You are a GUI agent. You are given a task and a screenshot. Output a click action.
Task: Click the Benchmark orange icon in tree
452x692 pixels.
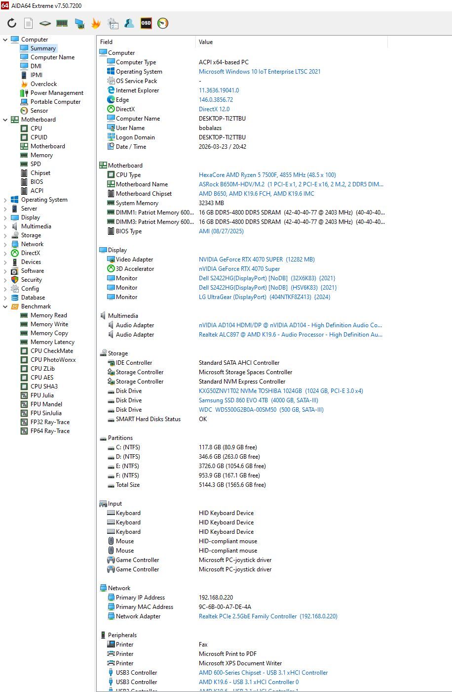coord(15,306)
